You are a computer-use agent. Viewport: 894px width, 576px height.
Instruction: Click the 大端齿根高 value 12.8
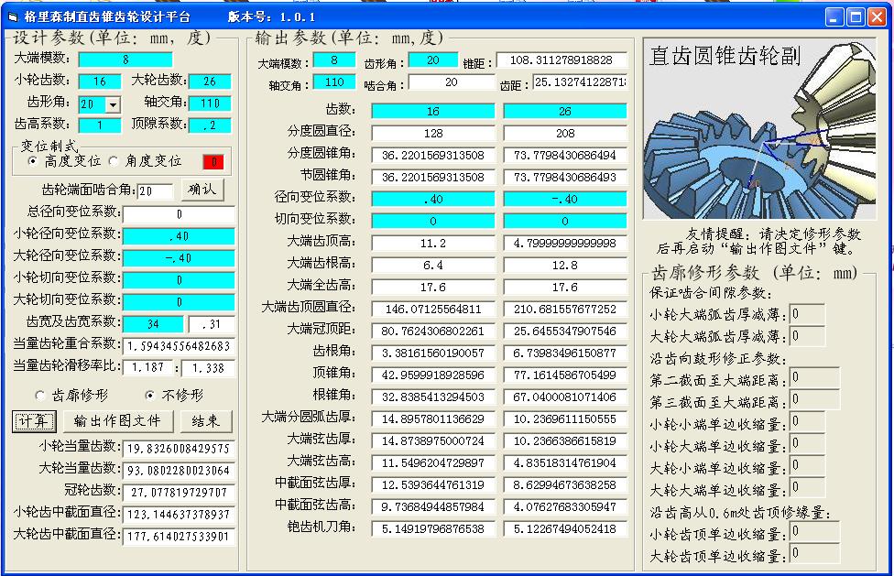pyautogui.click(x=565, y=265)
